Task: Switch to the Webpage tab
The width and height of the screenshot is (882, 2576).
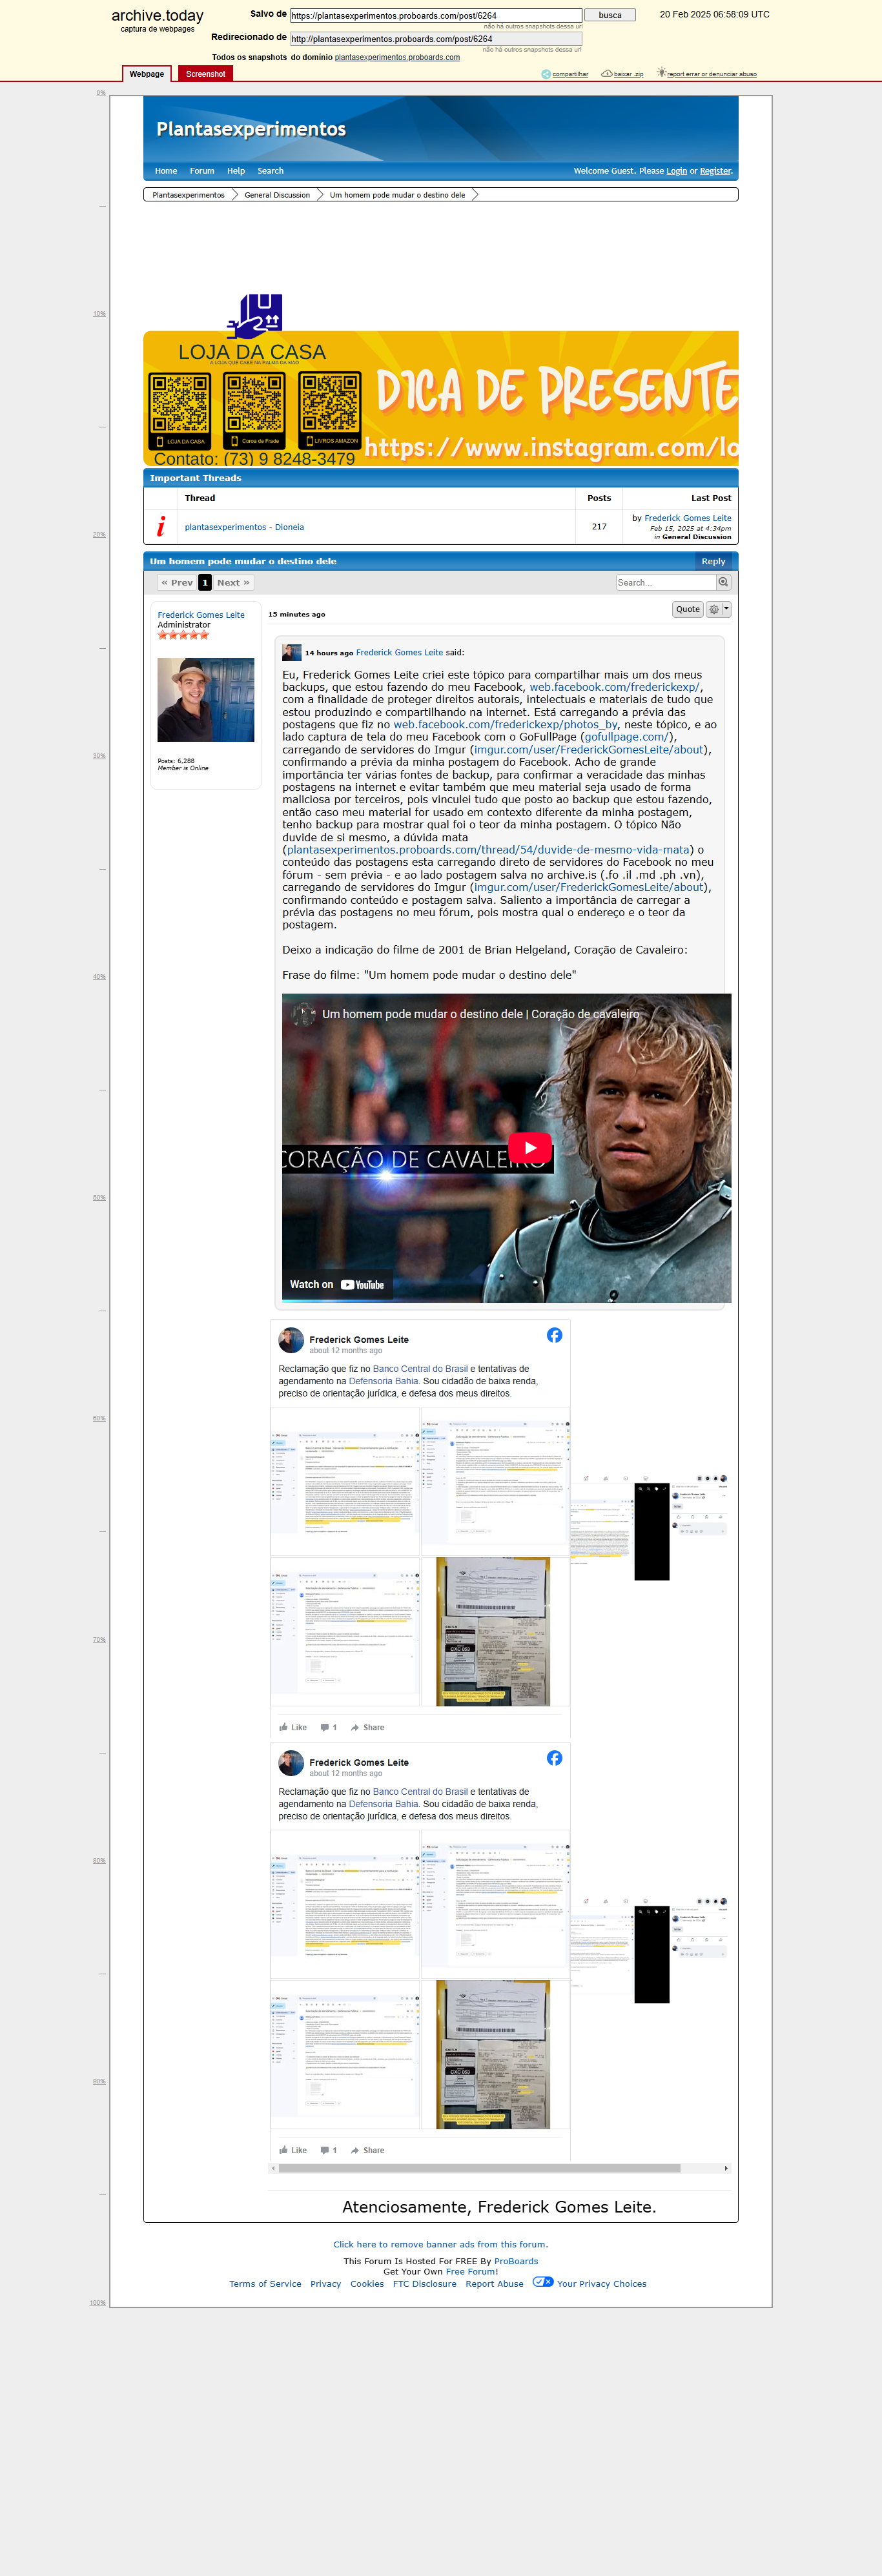Action: tap(147, 74)
